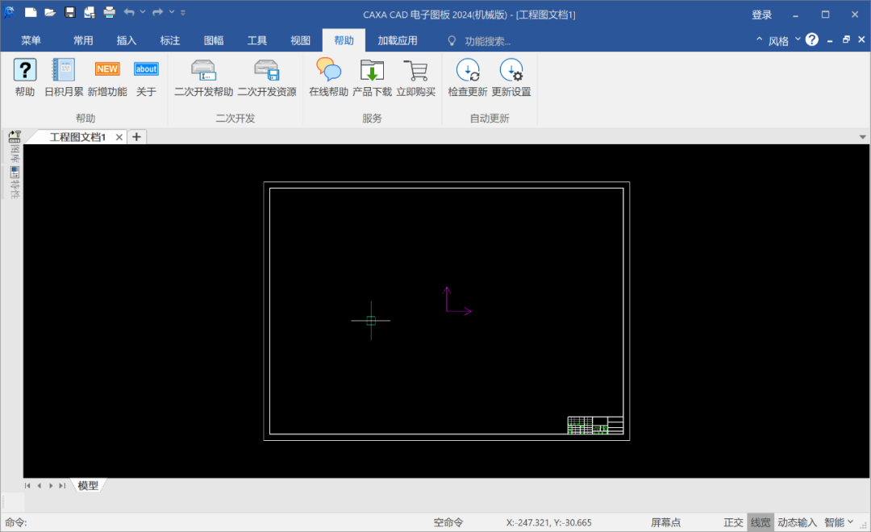Switch to the 工具 ribbon tab
The height and width of the screenshot is (532, 871).
[x=257, y=40]
